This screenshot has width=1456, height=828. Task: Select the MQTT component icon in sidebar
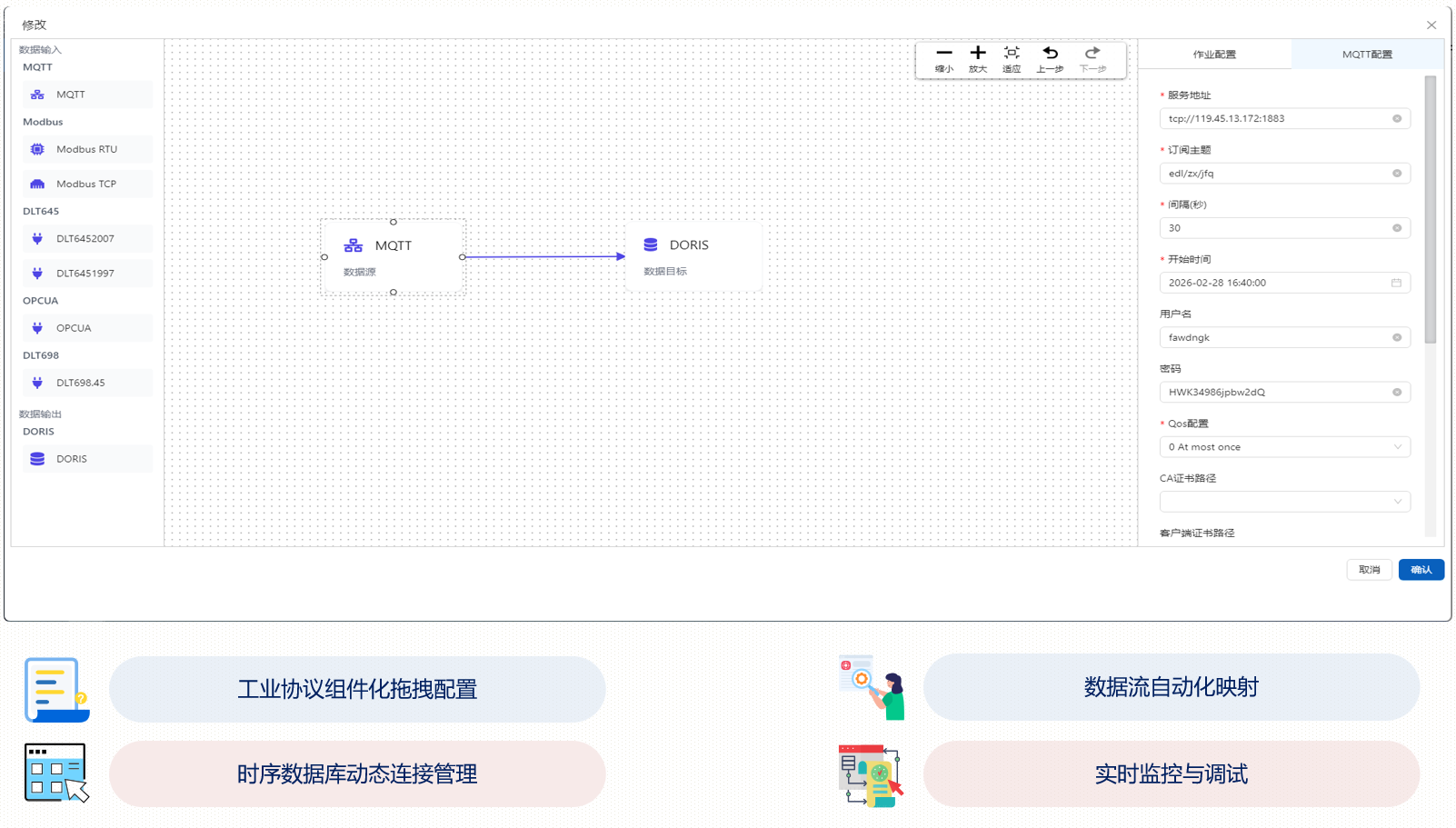pos(37,95)
